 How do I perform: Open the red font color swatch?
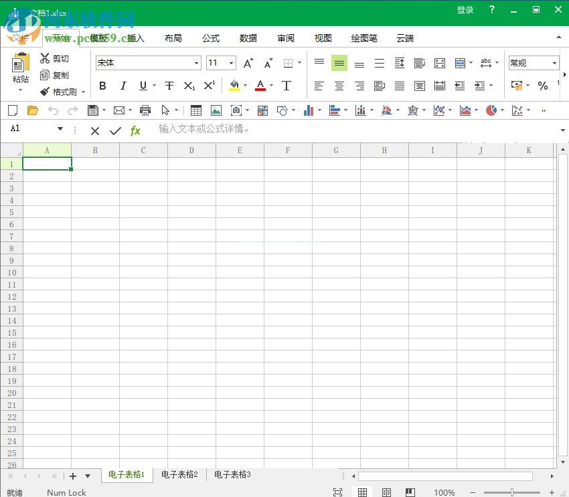260,86
